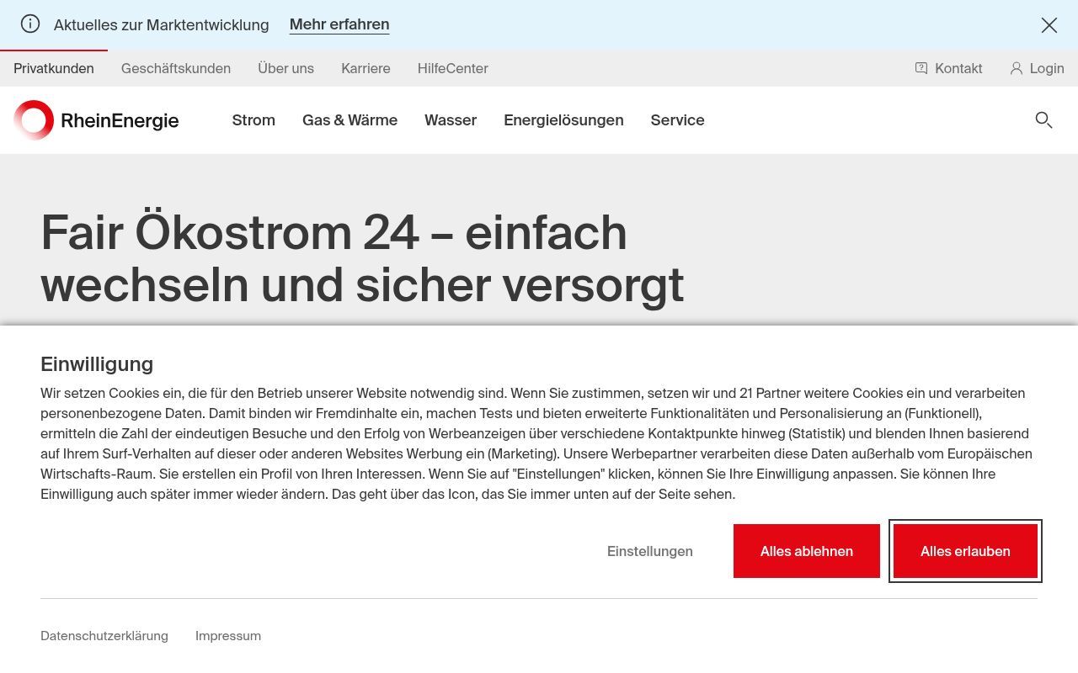Click the Kontakt chat icon
1078x673 pixels.
coord(921,68)
